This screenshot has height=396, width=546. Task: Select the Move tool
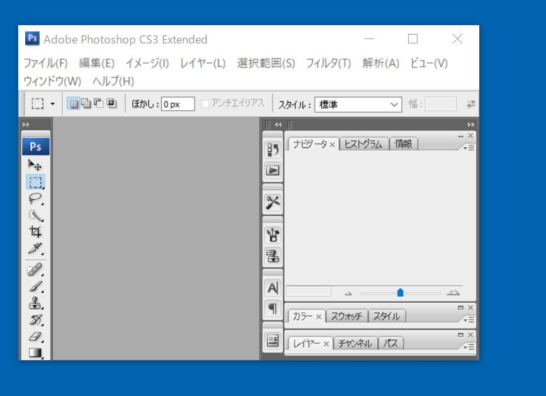pos(36,166)
